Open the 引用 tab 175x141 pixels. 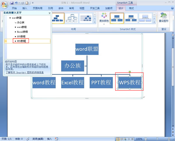[x=50, y=8]
